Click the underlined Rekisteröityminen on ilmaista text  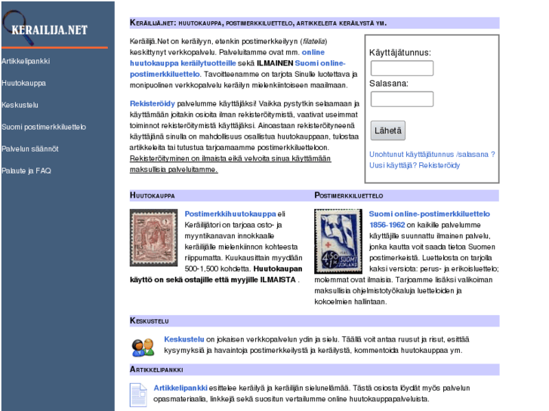click(x=230, y=164)
